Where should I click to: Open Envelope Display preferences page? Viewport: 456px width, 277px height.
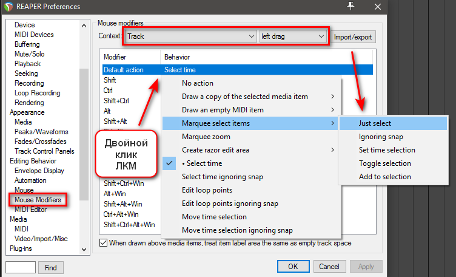39,171
